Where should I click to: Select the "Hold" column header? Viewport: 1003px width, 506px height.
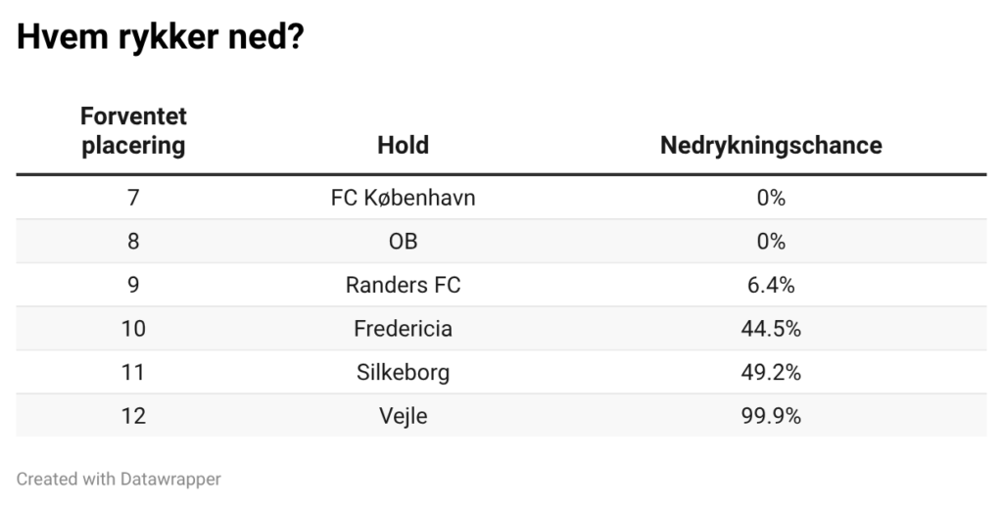tap(403, 146)
